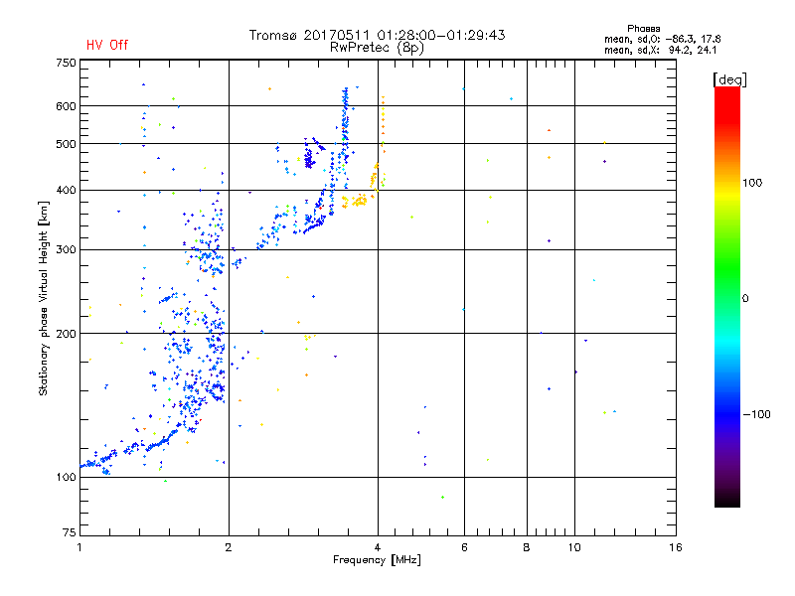Click the 0 colorbar tick label
This screenshot has width=795, height=596.
coord(745,298)
